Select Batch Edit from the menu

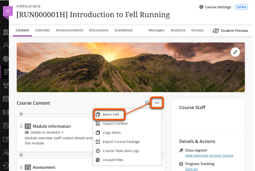click(111, 114)
